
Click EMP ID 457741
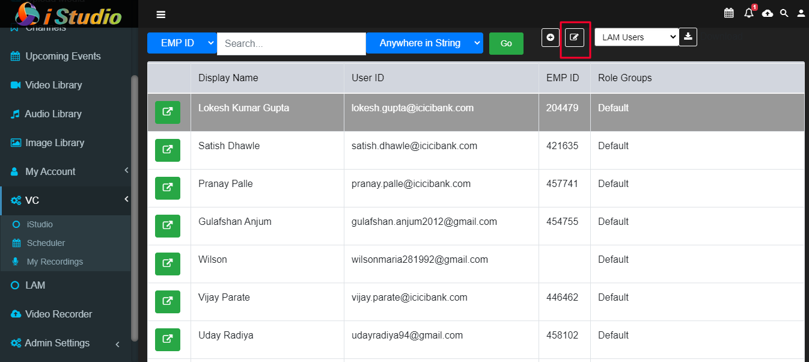pos(562,184)
